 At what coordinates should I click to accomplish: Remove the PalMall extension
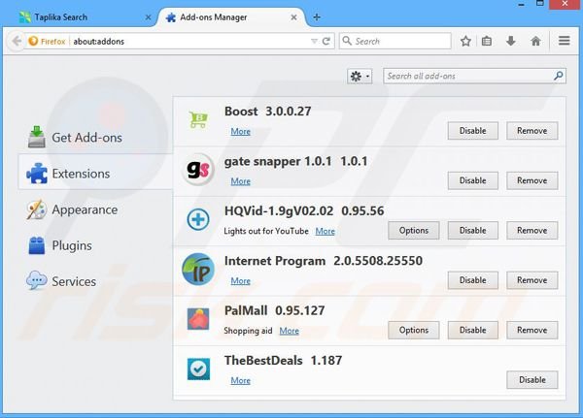pos(532,330)
